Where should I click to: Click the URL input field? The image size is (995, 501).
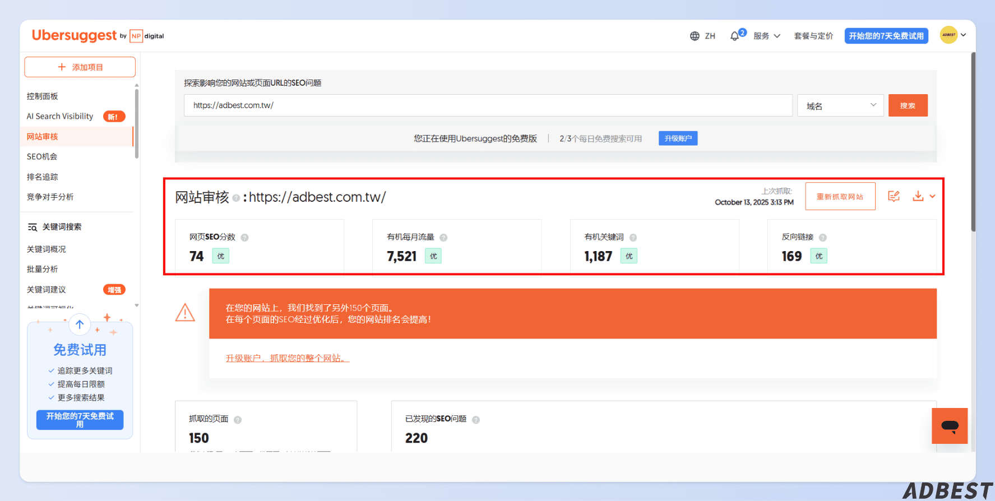click(x=488, y=105)
